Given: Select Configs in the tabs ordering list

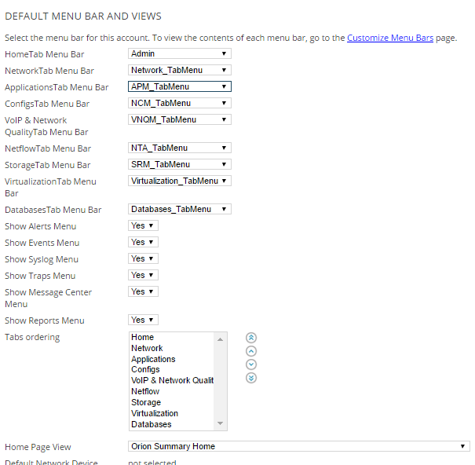Looking at the screenshot, I should click(x=172, y=369).
